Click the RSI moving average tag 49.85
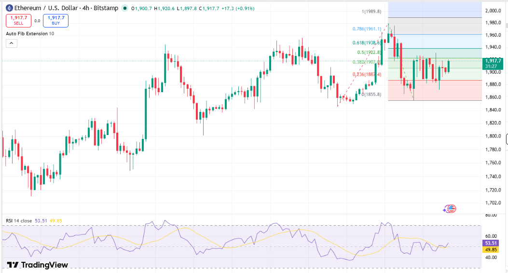The height and width of the screenshot is (273, 508). [491, 250]
